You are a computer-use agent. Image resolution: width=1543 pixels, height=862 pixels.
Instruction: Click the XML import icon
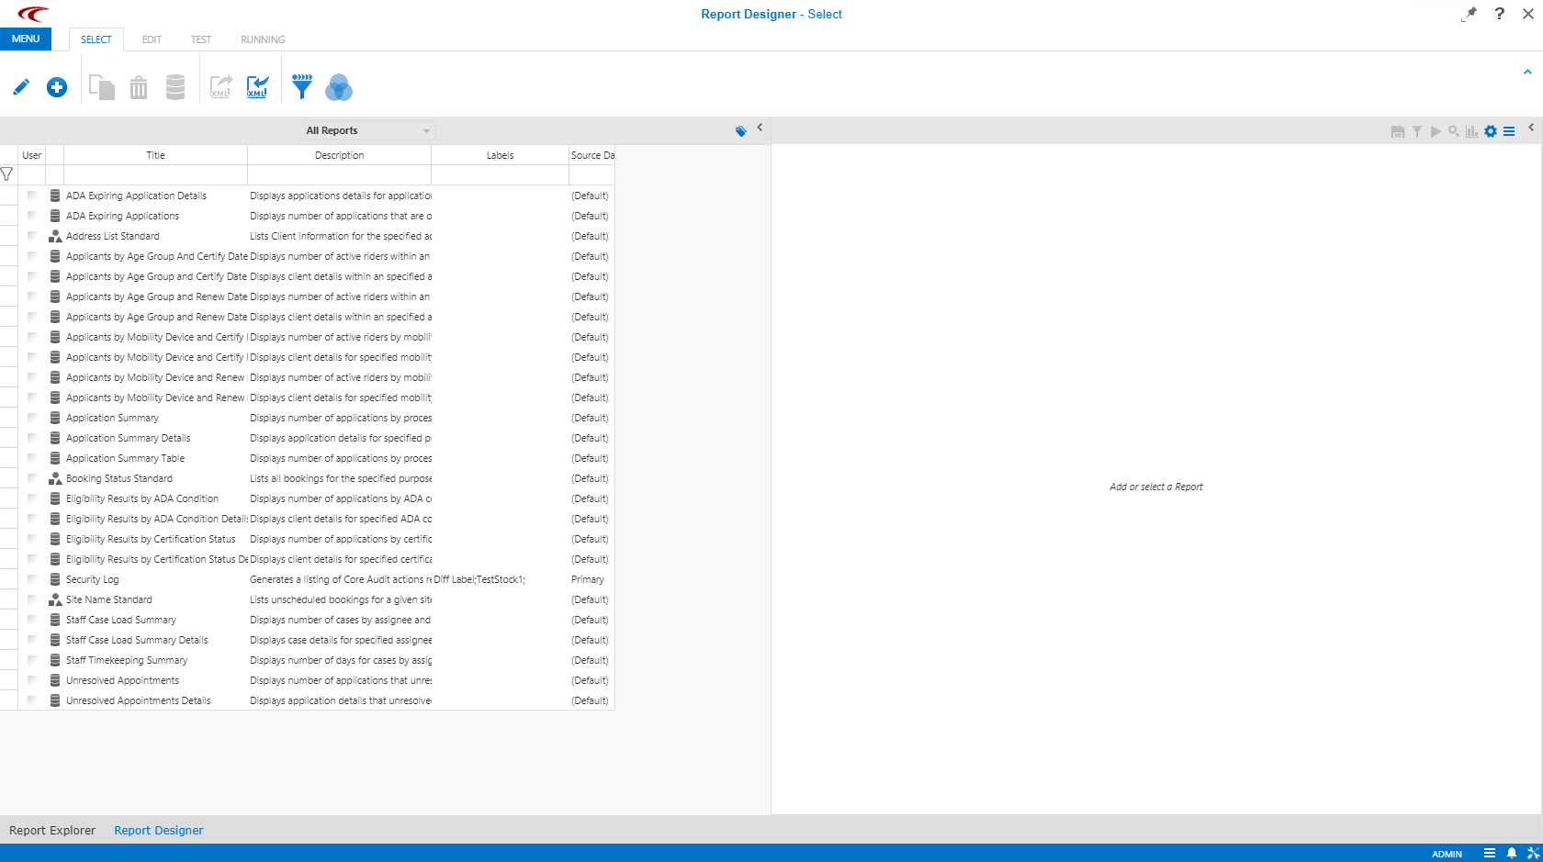point(257,87)
